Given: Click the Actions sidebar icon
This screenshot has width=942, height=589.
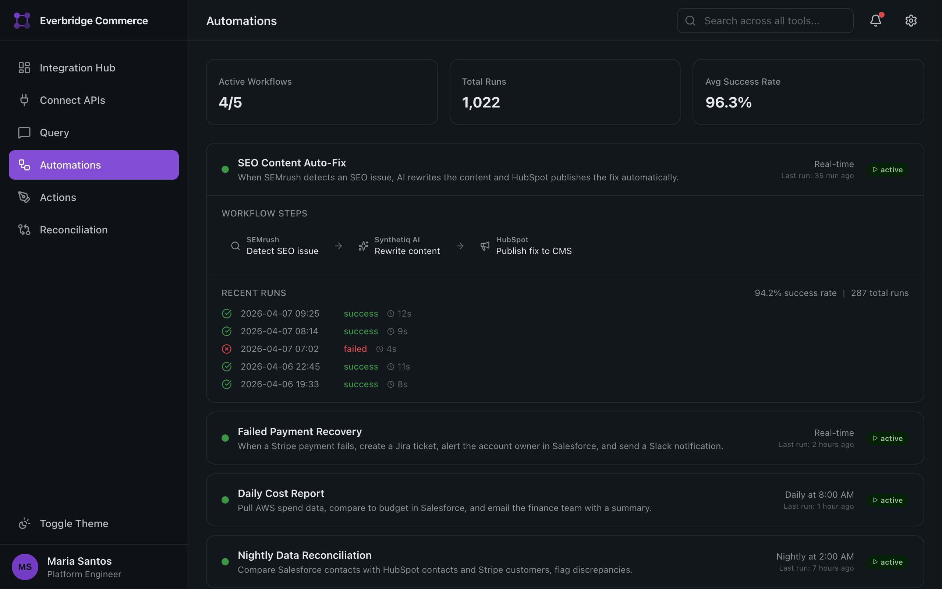Looking at the screenshot, I should pos(24,197).
